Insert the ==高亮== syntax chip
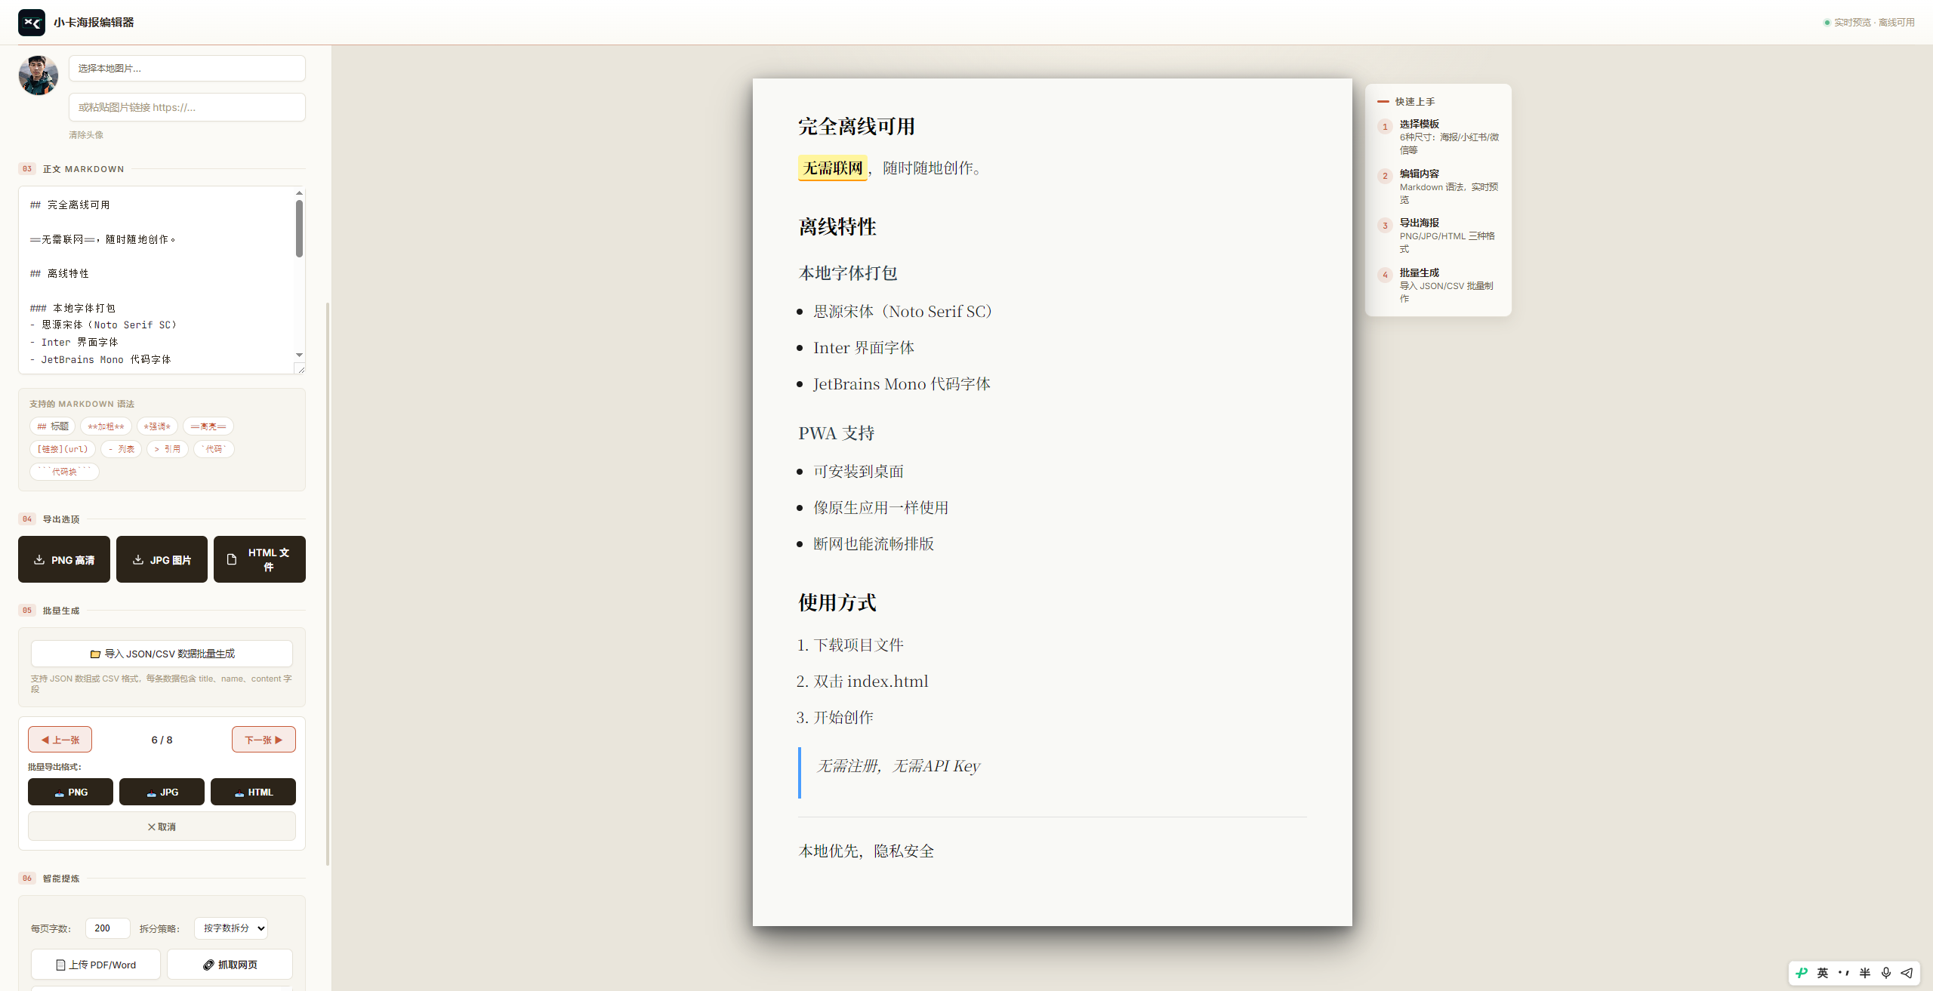The image size is (1933, 991). [x=208, y=426]
